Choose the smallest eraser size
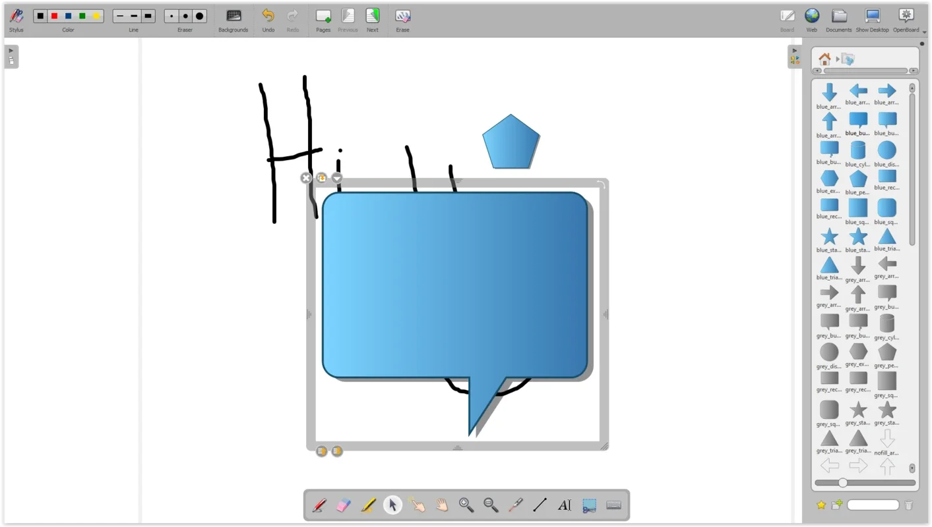The width and height of the screenshot is (932, 527). point(171,16)
